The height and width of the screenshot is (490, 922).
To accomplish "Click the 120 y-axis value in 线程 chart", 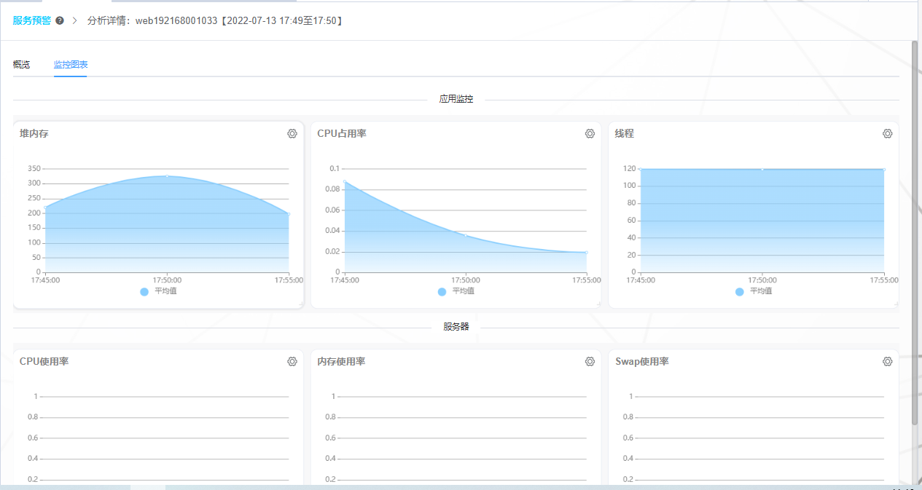I will pos(630,168).
